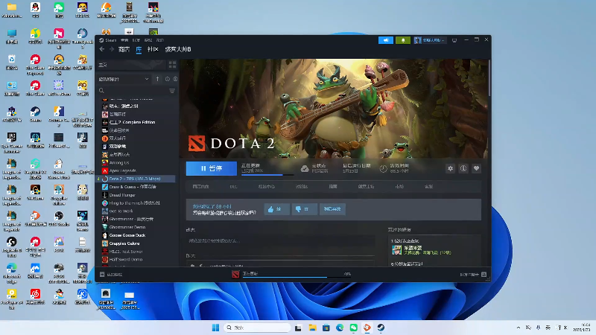Recommend Dota 2 with thumbs-up button
The image size is (596, 335).
[x=276, y=209]
